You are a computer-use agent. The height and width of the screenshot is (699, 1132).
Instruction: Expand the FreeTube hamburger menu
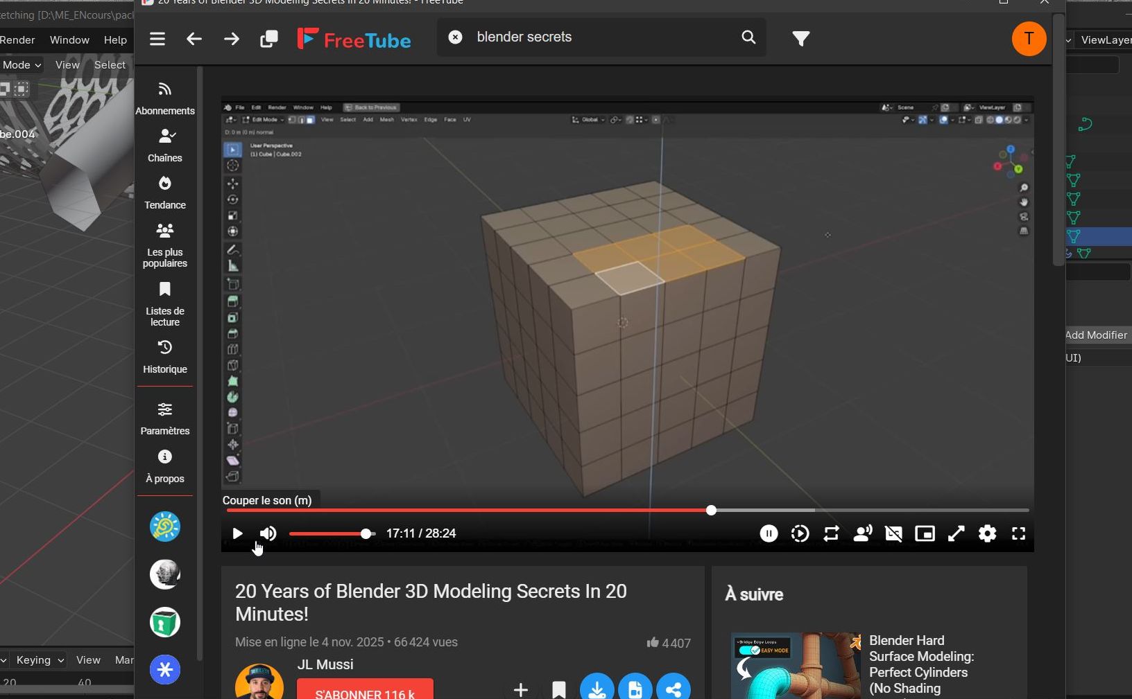(x=157, y=39)
